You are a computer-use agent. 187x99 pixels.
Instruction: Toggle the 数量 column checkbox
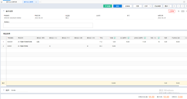115,38
